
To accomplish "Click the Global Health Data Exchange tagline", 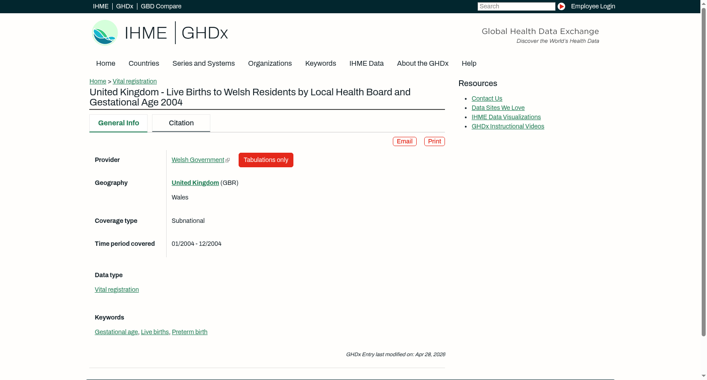I will [x=540, y=31].
